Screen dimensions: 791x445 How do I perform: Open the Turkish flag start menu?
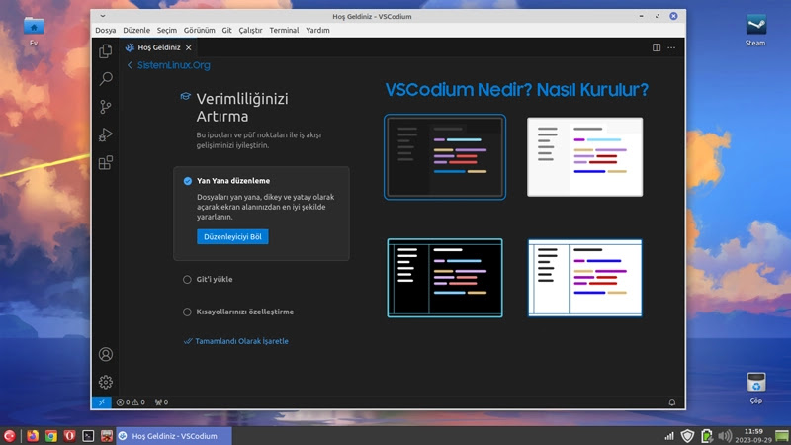[10, 436]
